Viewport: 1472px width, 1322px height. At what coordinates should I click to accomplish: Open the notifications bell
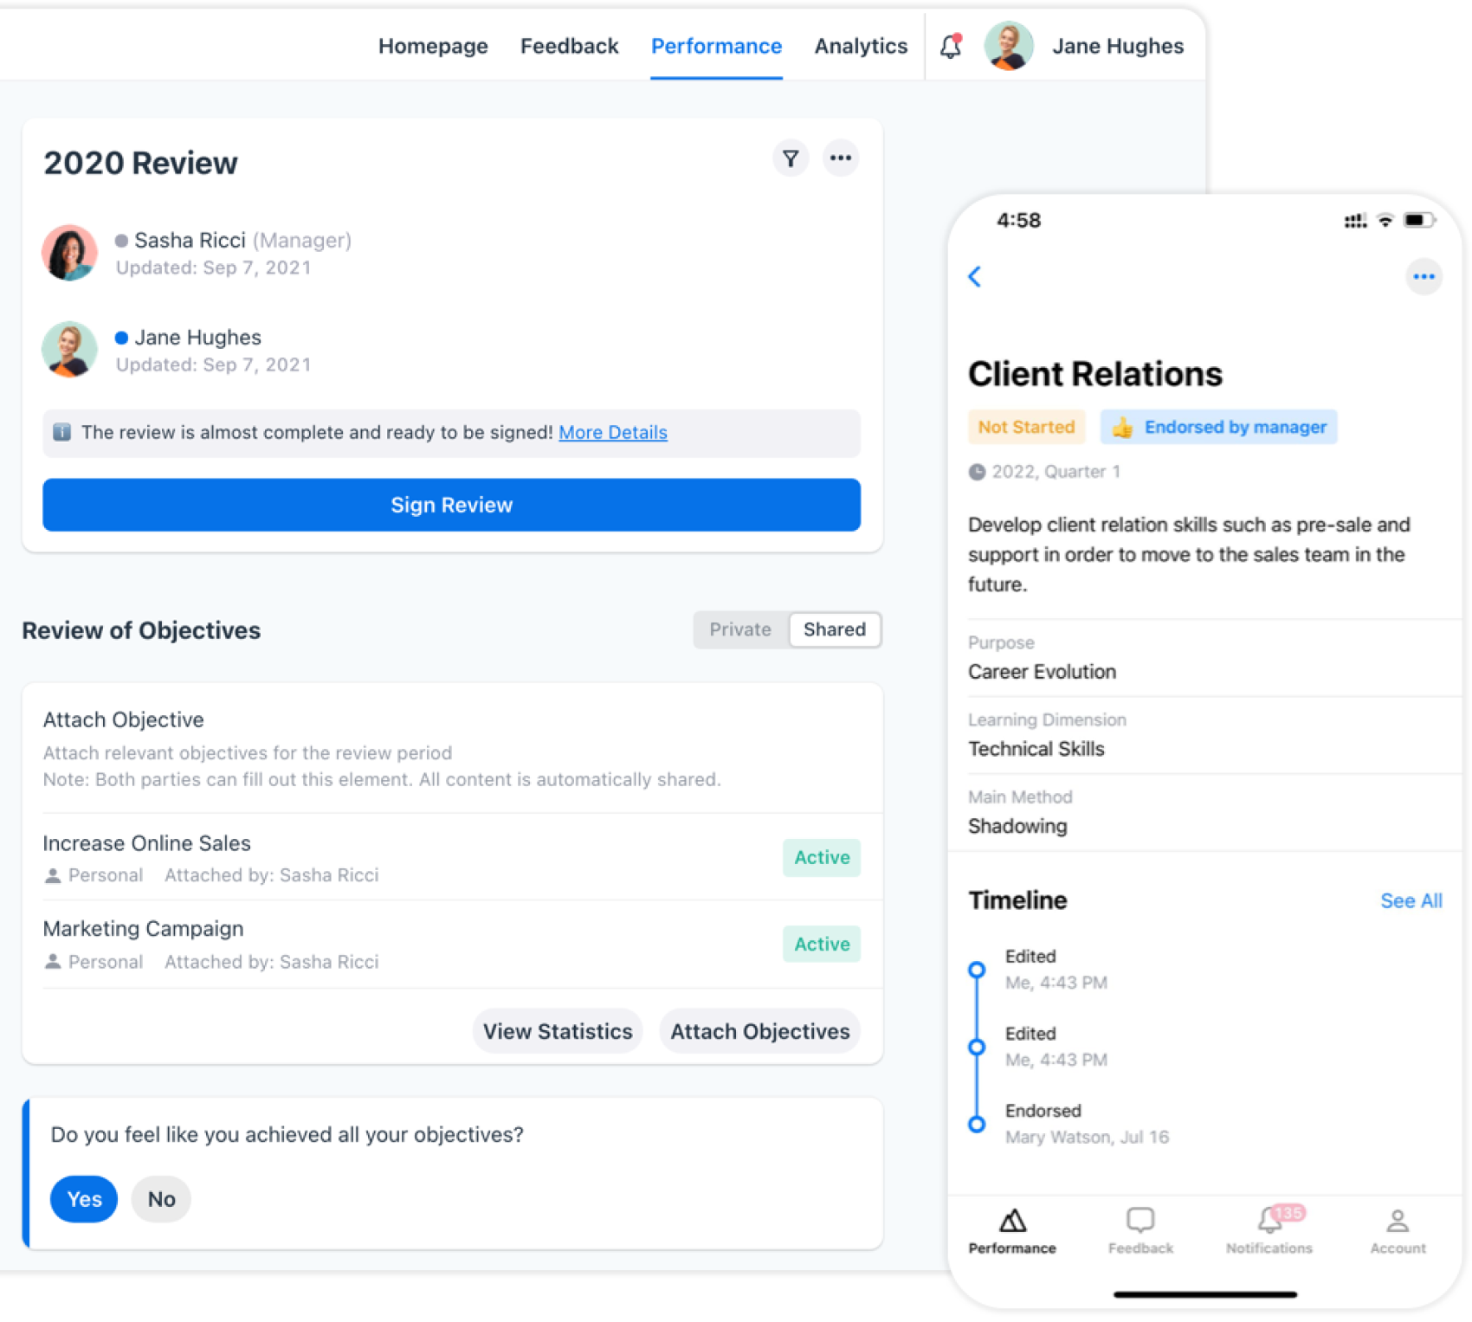point(949,46)
